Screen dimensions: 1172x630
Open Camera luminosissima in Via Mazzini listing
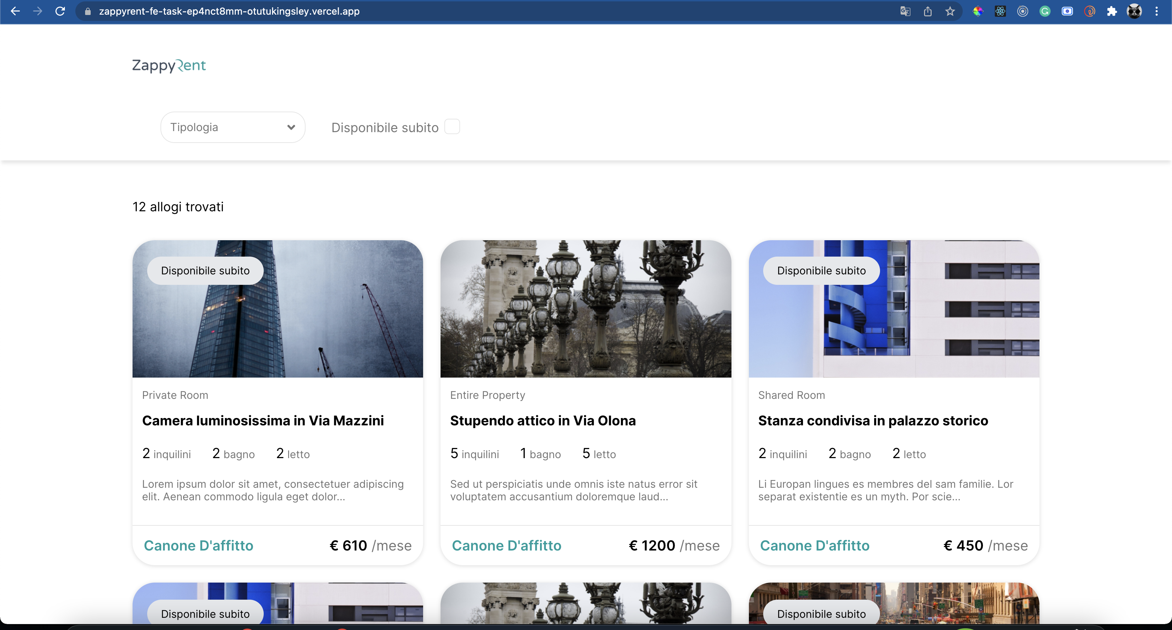[x=263, y=420]
